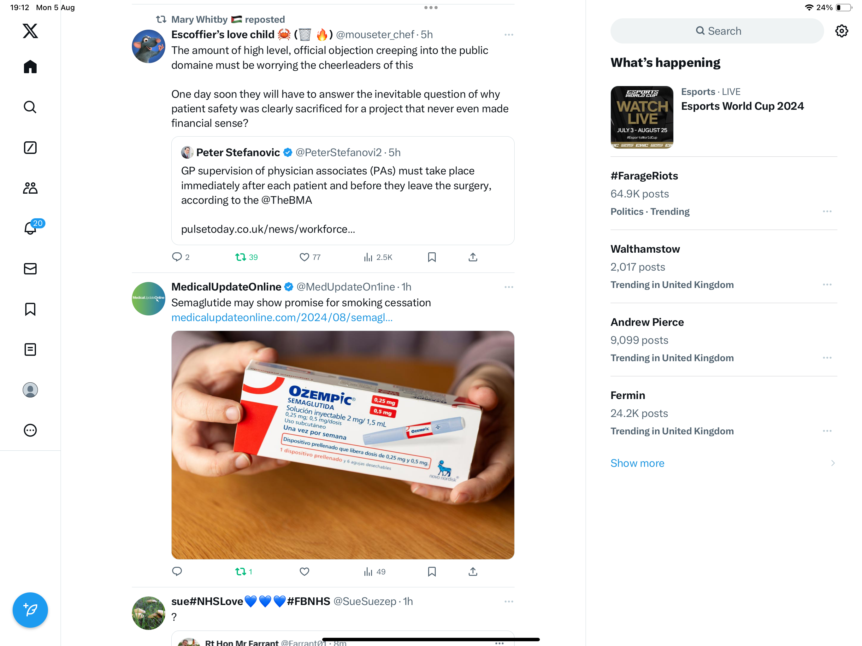Open Messages envelope in sidebar
This screenshot has width=862, height=646.
point(30,269)
